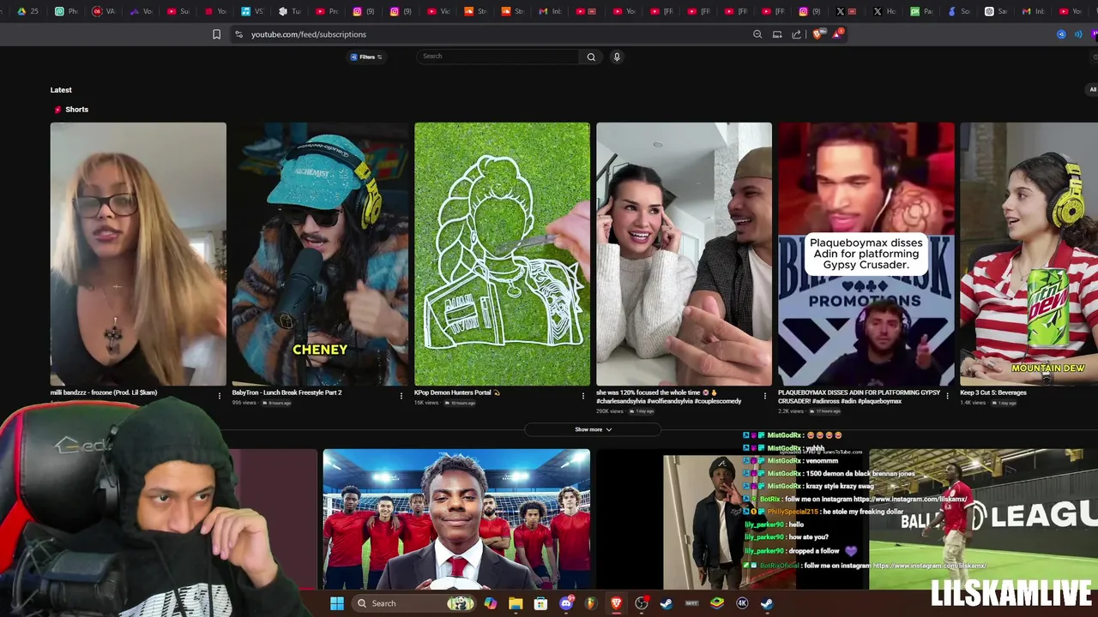Open "PLAQUEBOYMAX DISSES ADIN" short title
Viewport: 1098px width, 617px height.
(859, 396)
